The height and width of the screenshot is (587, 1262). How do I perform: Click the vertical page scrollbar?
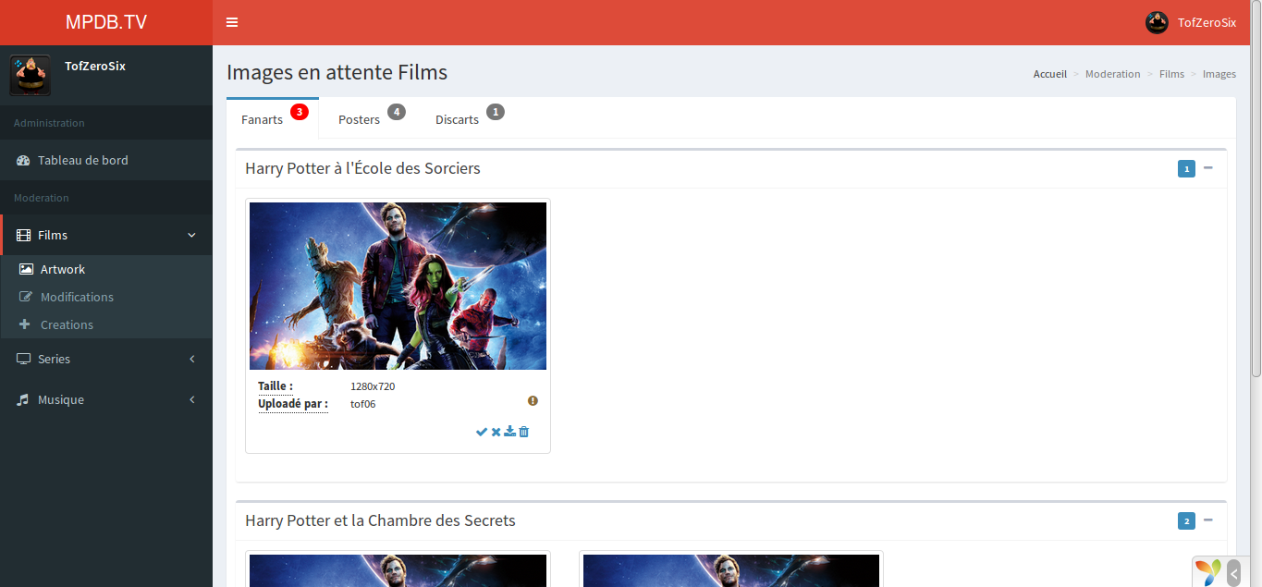pos(1256,190)
